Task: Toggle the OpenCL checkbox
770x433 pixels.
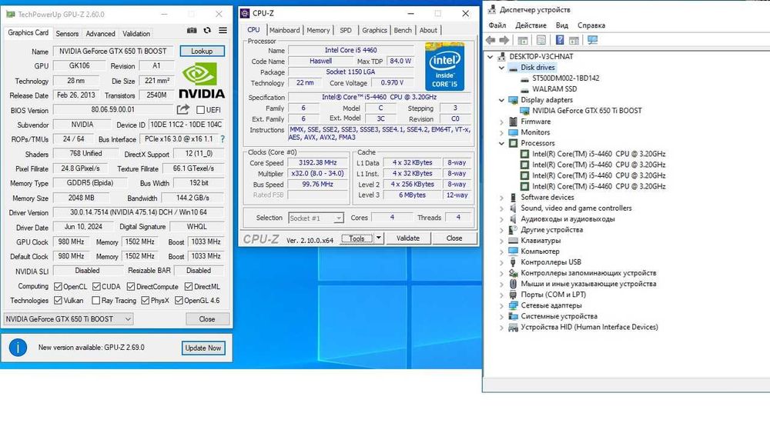Action: coord(58,286)
